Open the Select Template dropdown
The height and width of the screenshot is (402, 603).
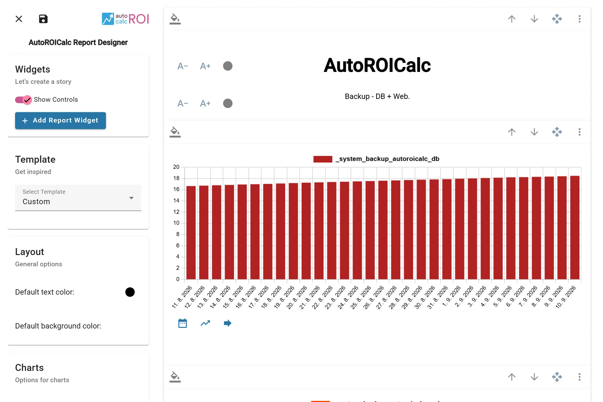[78, 198]
